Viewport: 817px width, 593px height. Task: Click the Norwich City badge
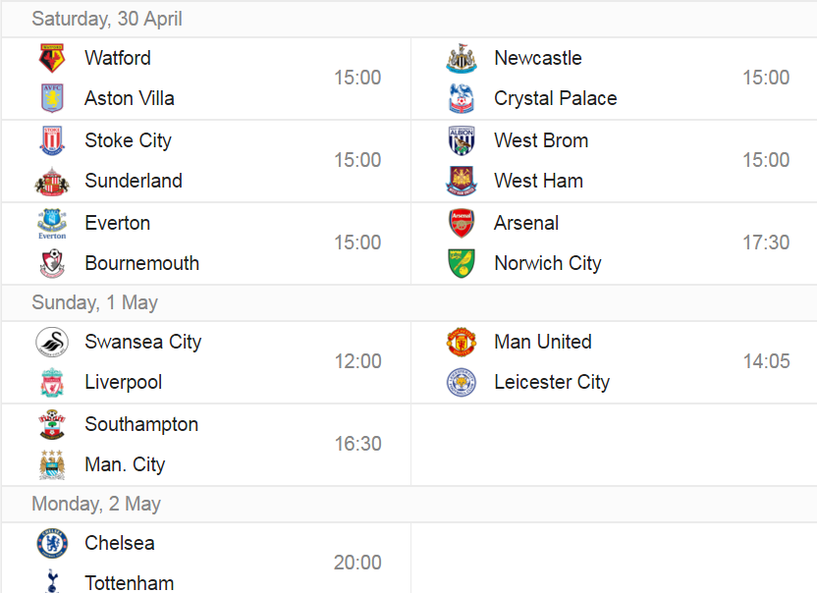tap(462, 263)
